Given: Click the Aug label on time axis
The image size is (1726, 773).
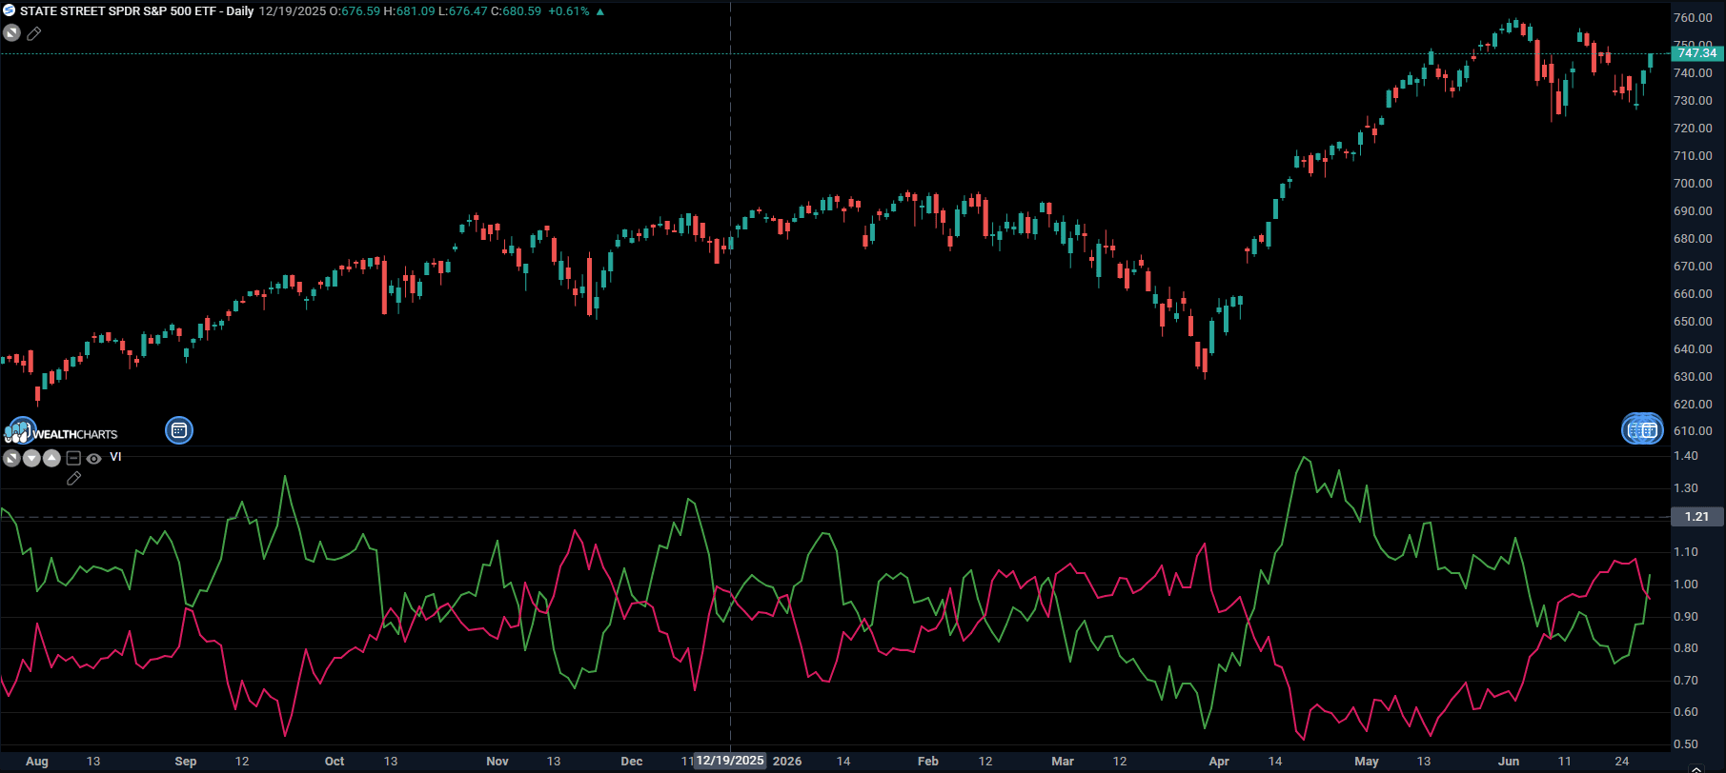Looking at the screenshot, I should point(37,762).
